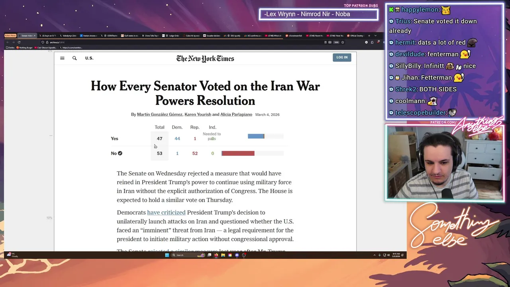Click the system tray volume icon
The image size is (510, 287).
point(388,255)
